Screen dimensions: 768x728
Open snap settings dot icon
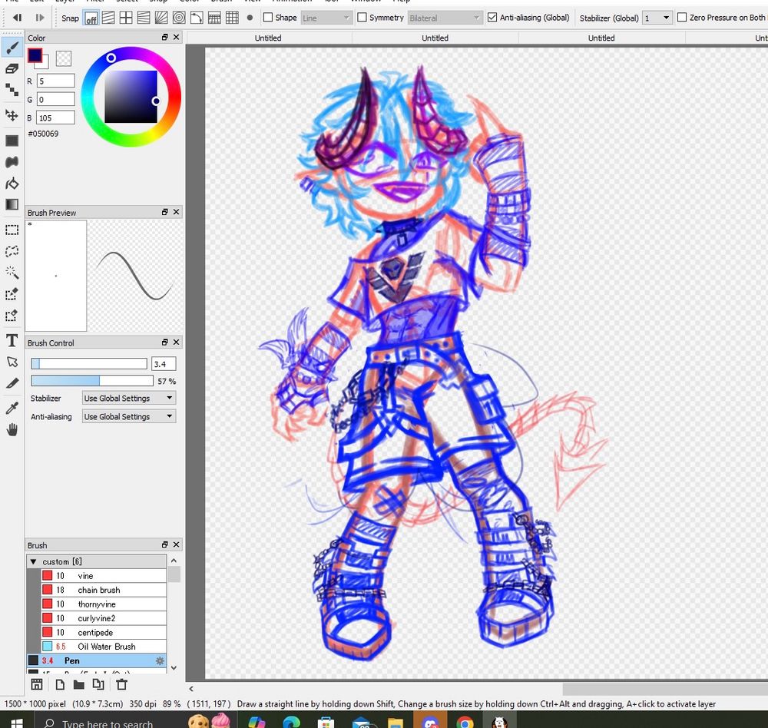250,18
